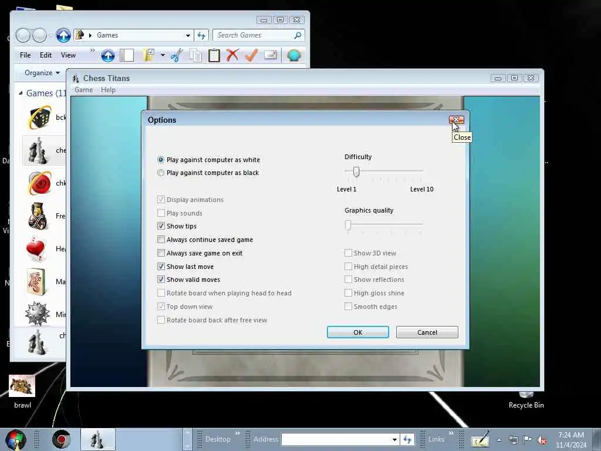Select the Chess Titans entry at the bottom of the Games window
Image resolution: width=601 pixels, height=451 pixels.
[37, 341]
